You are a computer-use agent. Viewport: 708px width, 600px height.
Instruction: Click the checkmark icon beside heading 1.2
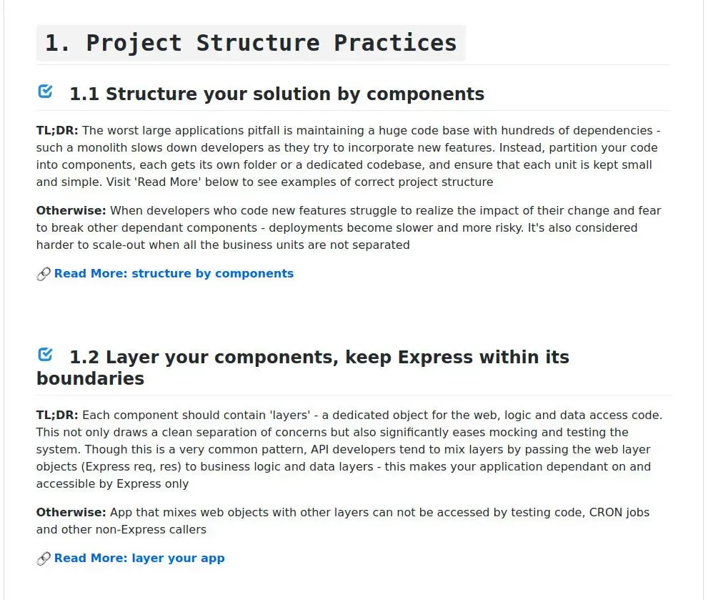coord(45,354)
